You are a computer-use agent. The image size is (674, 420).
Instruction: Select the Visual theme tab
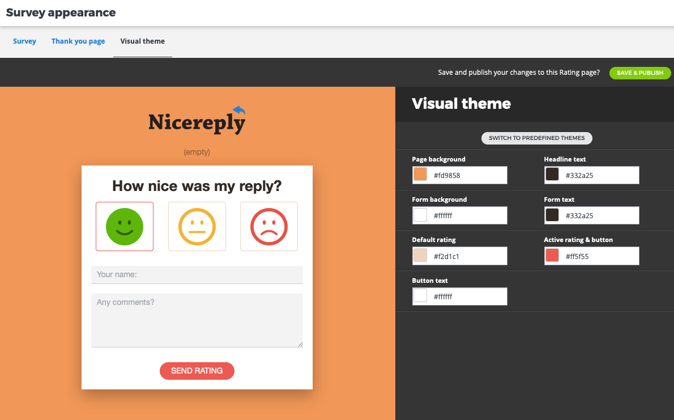pos(143,41)
